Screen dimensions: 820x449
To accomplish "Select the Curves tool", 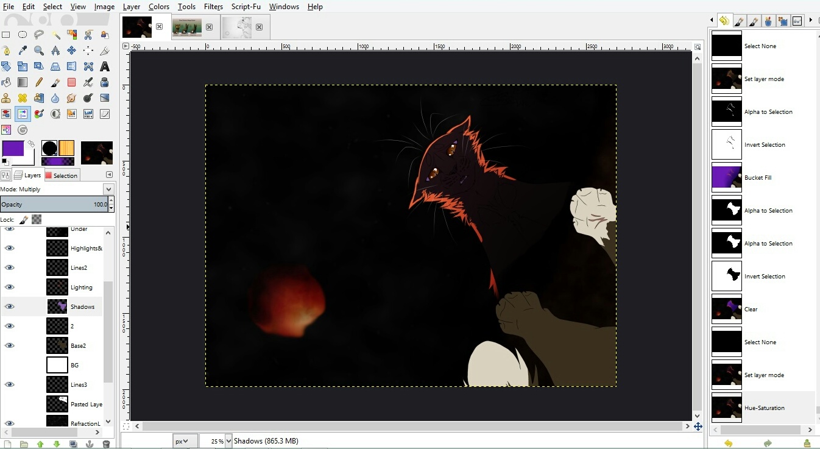I will tap(105, 114).
